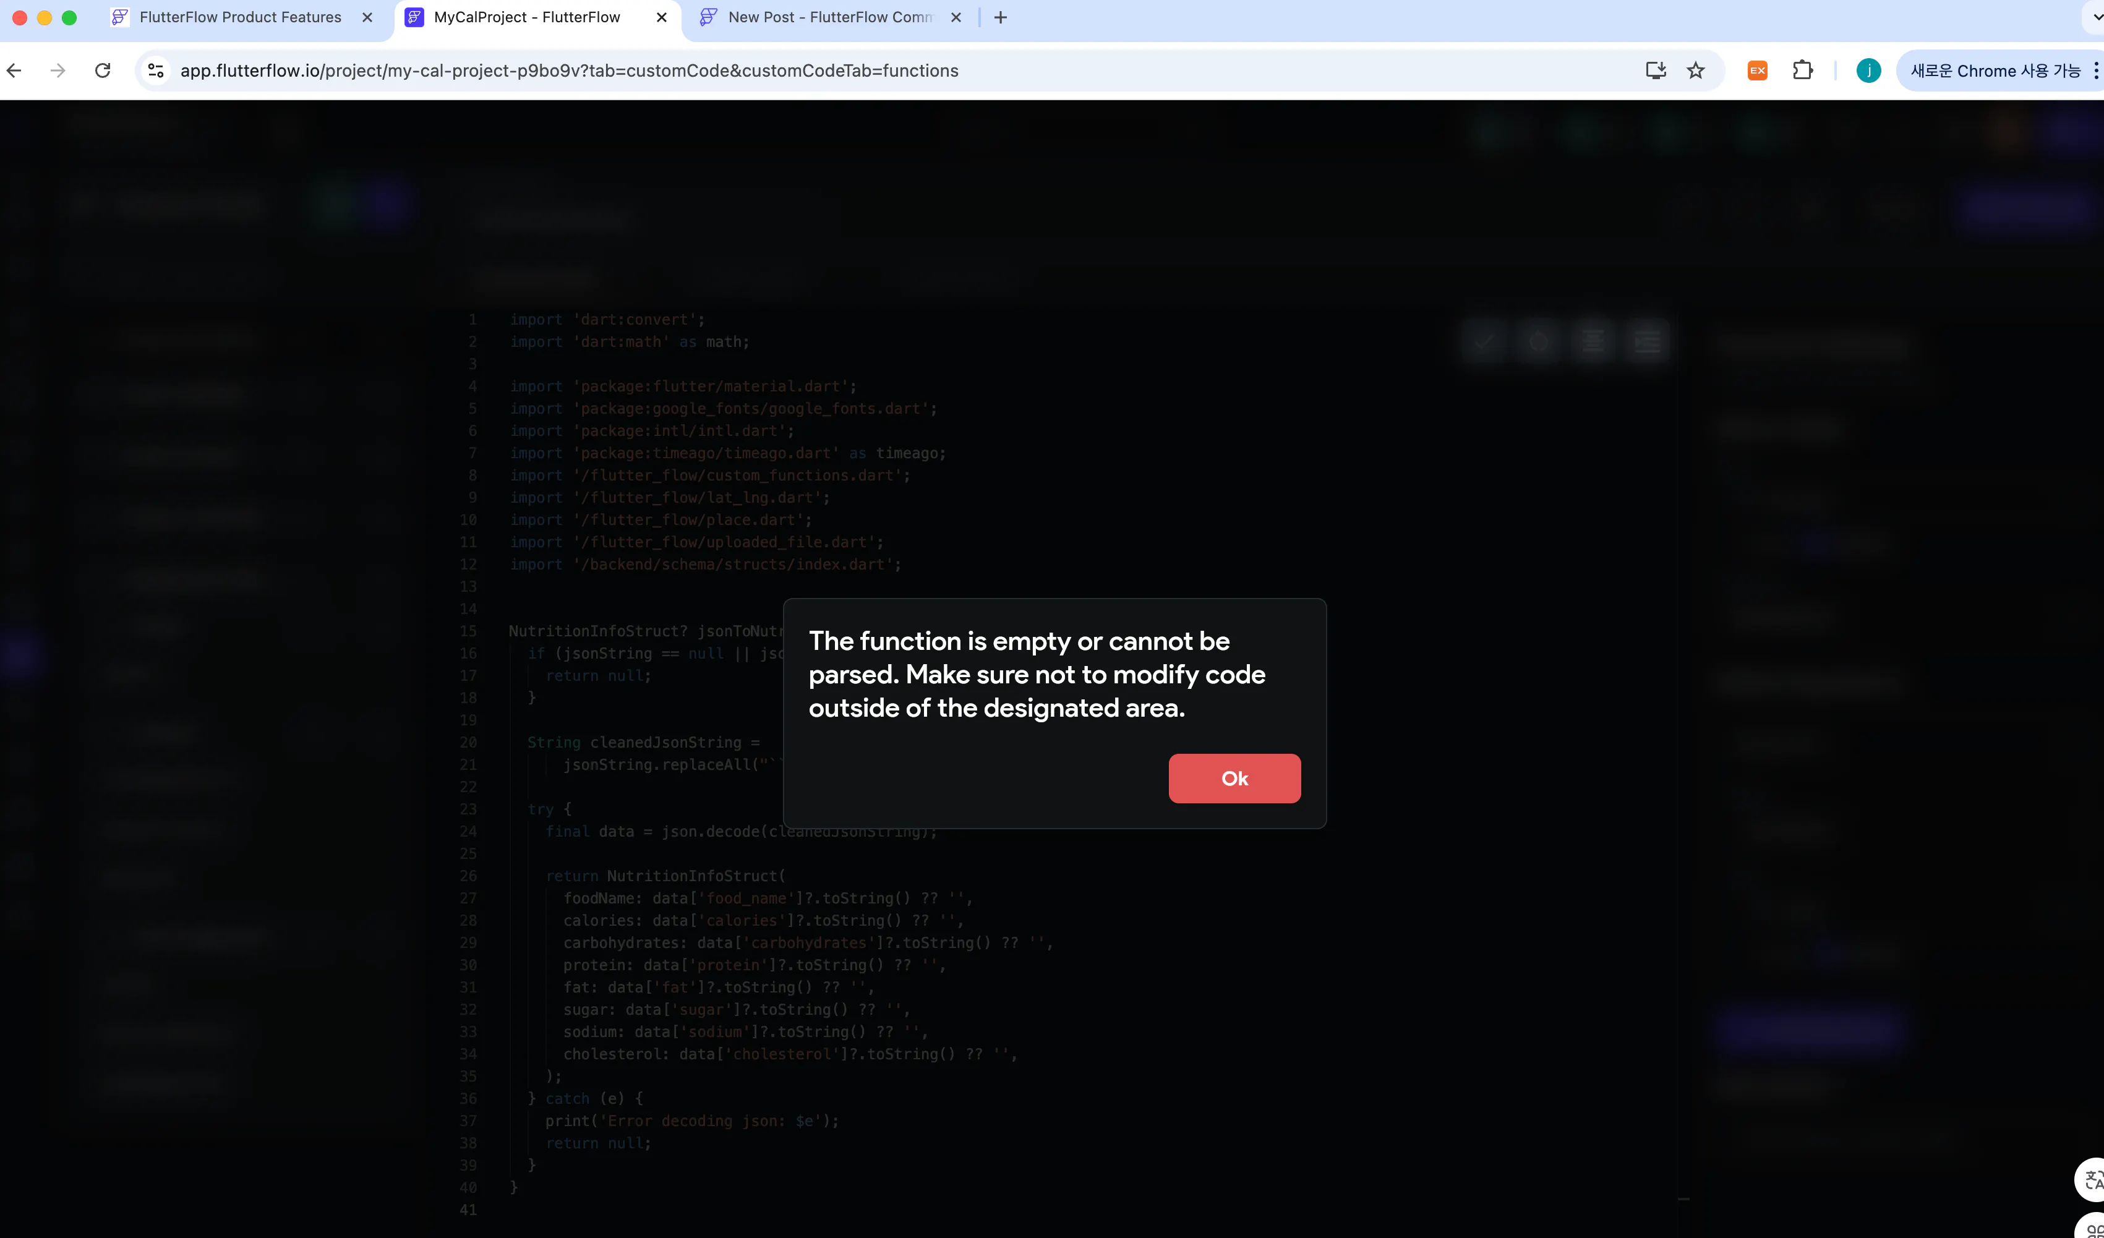Click the 'foodName: data' code line
The height and width of the screenshot is (1238, 2104).
tap(768, 899)
